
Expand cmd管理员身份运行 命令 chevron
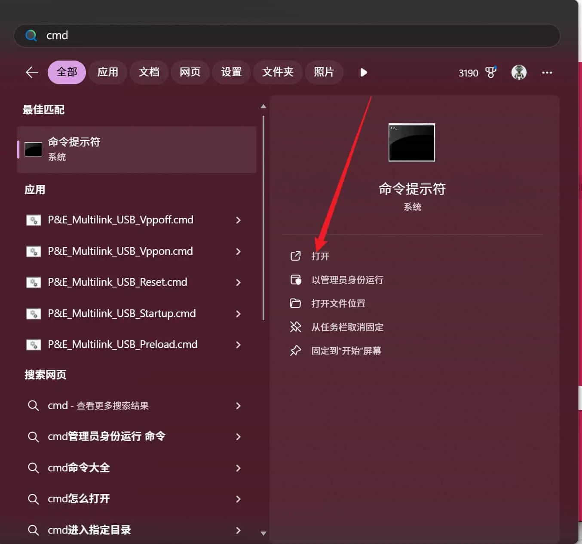[238, 437]
